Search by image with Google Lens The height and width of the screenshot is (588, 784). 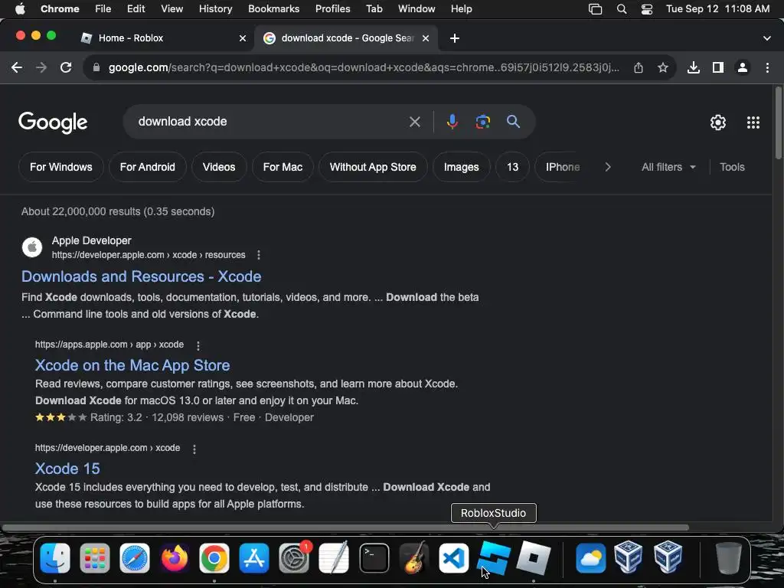482,122
